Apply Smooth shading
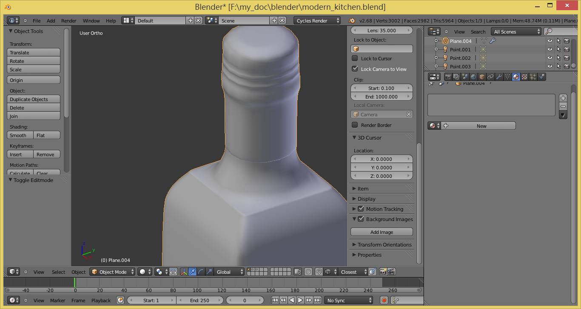 point(20,135)
